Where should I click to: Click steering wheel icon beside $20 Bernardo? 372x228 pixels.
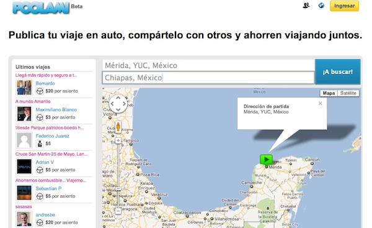coord(40,91)
